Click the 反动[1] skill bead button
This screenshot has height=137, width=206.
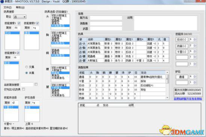coord(182,39)
